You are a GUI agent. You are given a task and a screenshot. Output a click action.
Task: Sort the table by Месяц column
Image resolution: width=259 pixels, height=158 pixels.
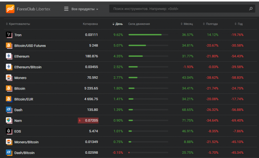tap(187, 24)
